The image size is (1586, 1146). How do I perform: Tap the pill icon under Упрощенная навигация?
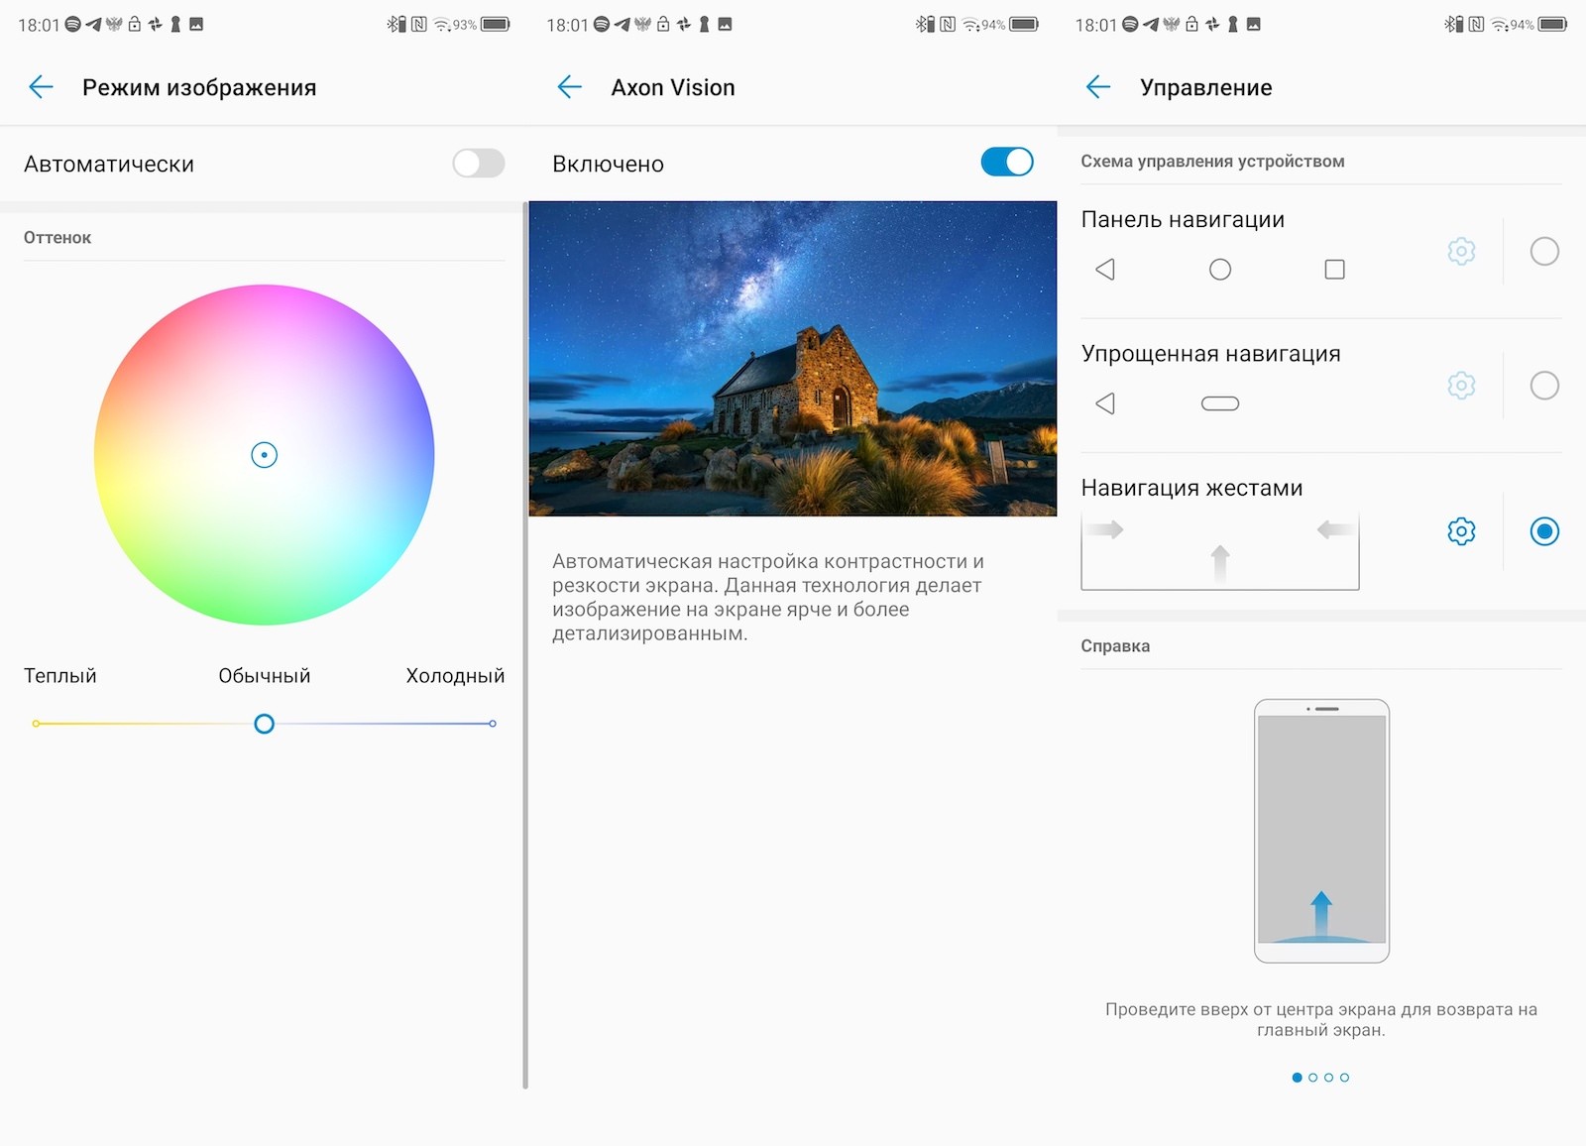pos(1220,403)
